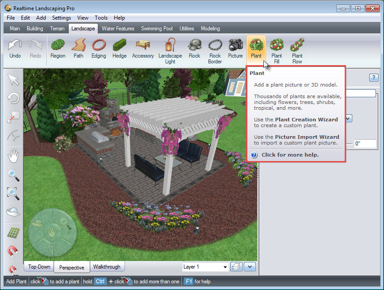Select the Landscape Light tool
The image size is (384, 290).
tap(170, 51)
